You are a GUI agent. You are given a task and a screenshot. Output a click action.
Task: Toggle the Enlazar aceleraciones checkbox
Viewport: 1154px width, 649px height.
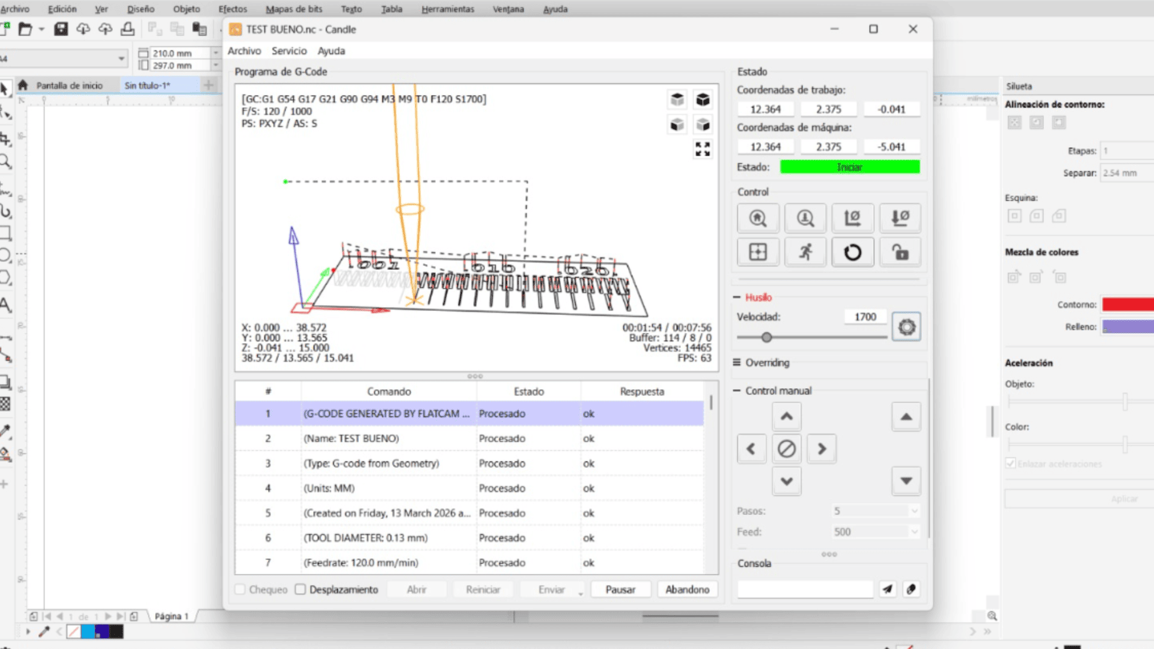coord(1010,463)
